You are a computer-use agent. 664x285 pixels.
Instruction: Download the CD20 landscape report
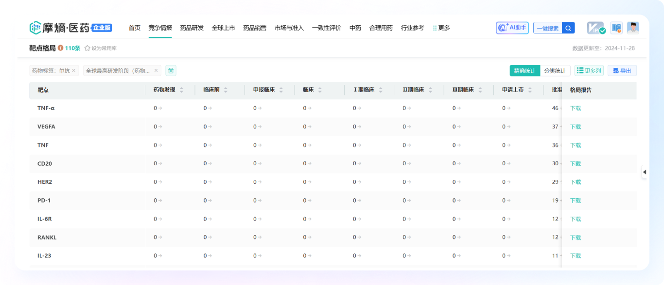[576, 163]
